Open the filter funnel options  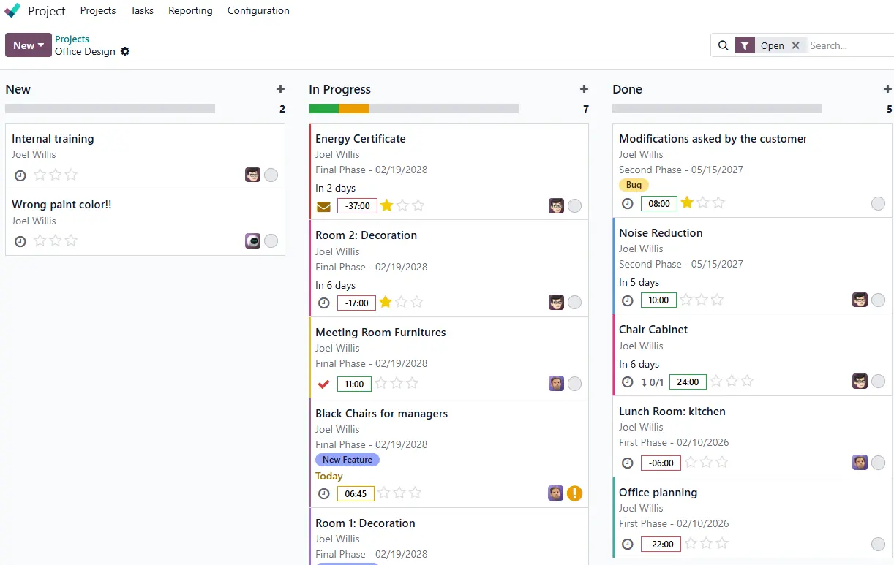point(744,45)
